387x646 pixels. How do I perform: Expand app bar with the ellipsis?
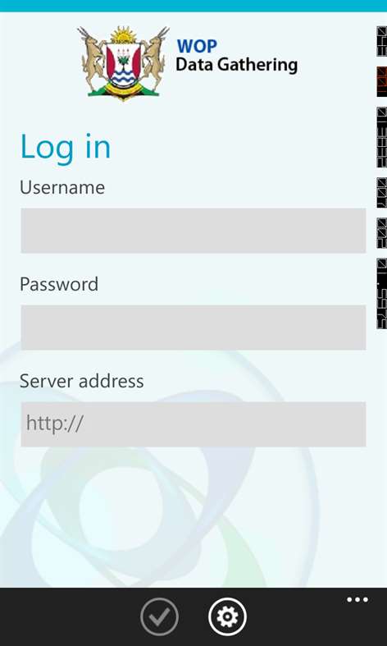point(357,599)
